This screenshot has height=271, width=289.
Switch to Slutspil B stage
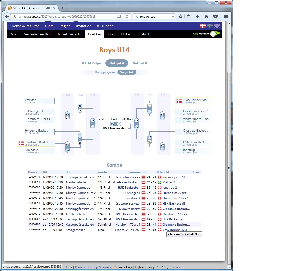(x=139, y=63)
